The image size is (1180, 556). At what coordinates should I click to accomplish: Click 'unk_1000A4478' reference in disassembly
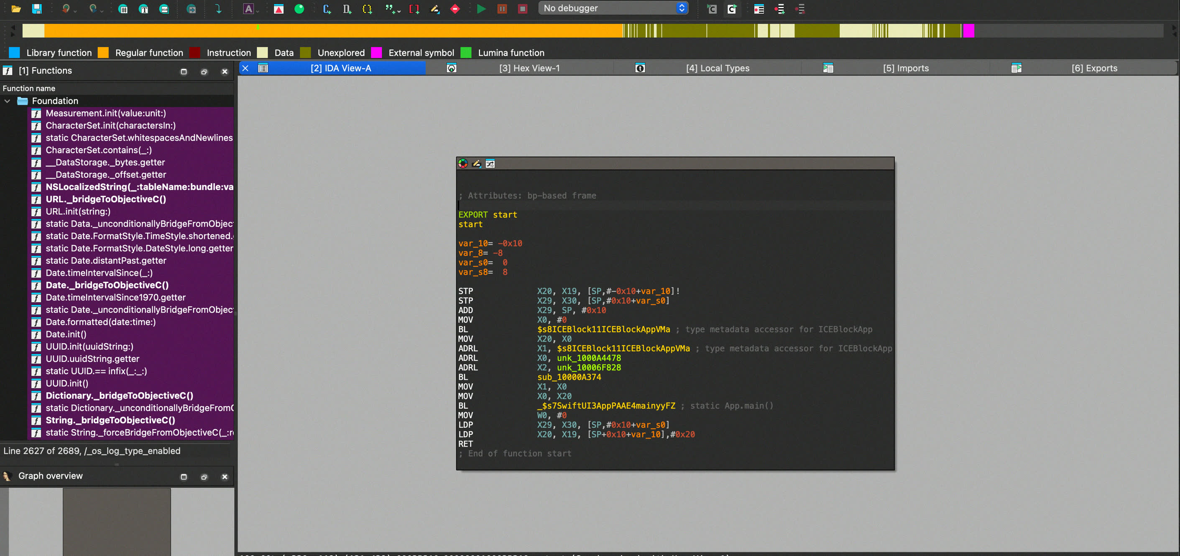pos(589,358)
